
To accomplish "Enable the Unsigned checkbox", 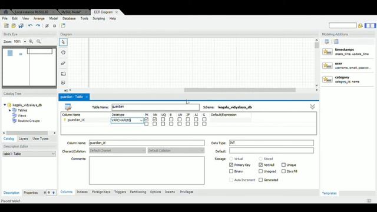I will coord(260,171).
